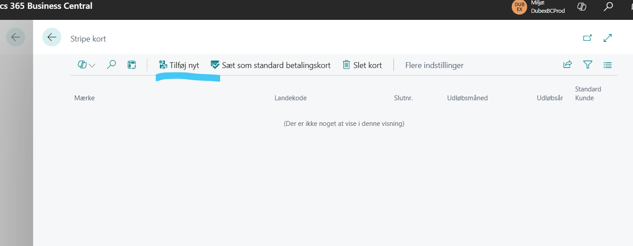The width and height of the screenshot is (633, 246).
Task: Open page in a new window
Action: point(587,38)
